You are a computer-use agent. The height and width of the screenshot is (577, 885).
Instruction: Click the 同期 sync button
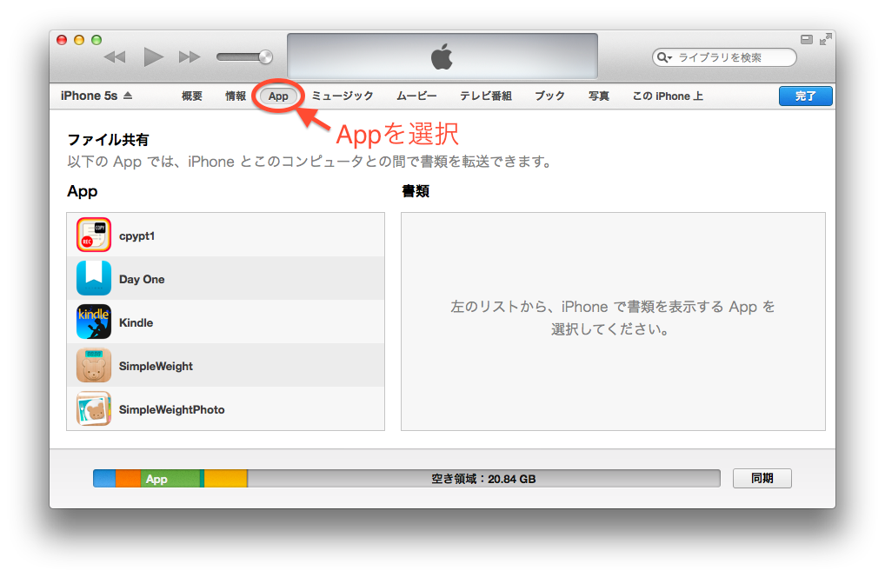pyautogui.click(x=762, y=478)
